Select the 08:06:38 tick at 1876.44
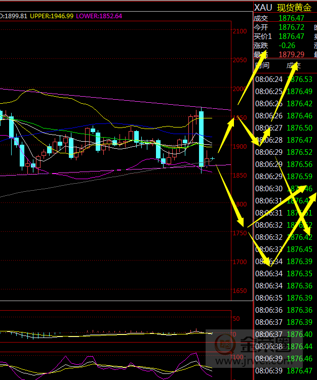The width and height of the screenshot is (317, 380). coord(284,347)
